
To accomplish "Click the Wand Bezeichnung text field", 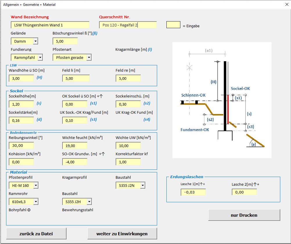I will click(x=50, y=25).
